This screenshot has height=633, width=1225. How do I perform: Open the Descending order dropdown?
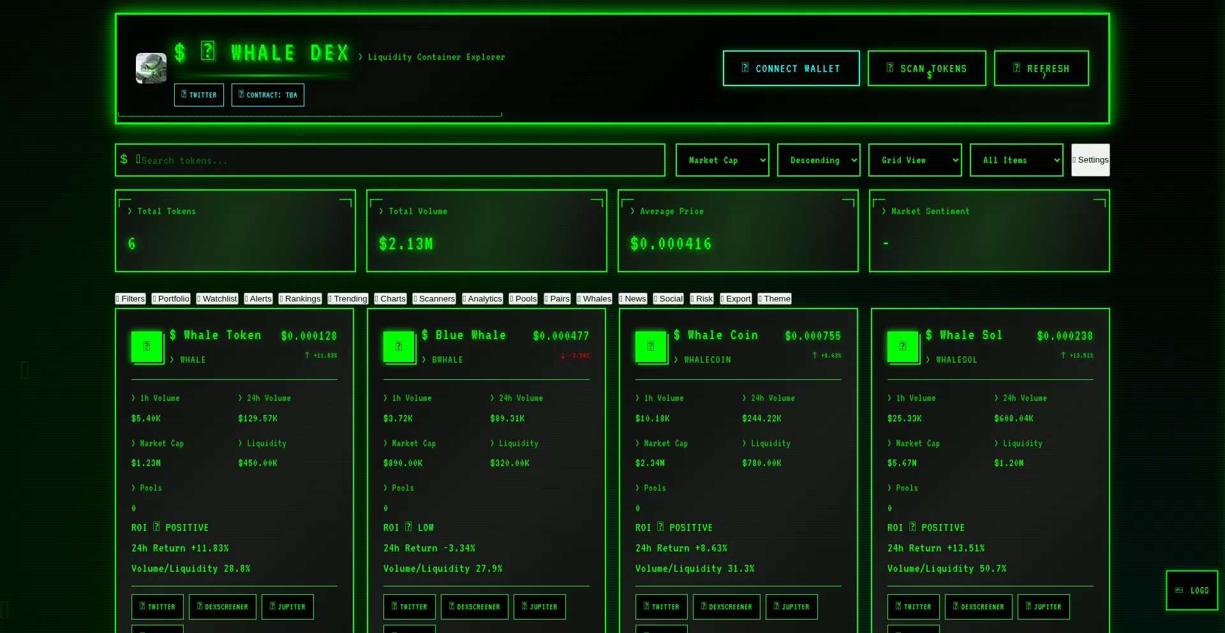pyautogui.click(x=819, y=160)
